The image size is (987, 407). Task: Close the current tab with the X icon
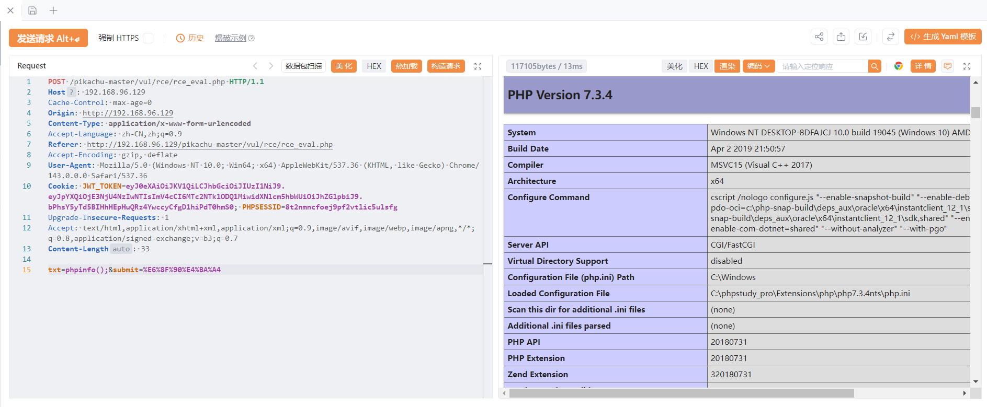10,10
